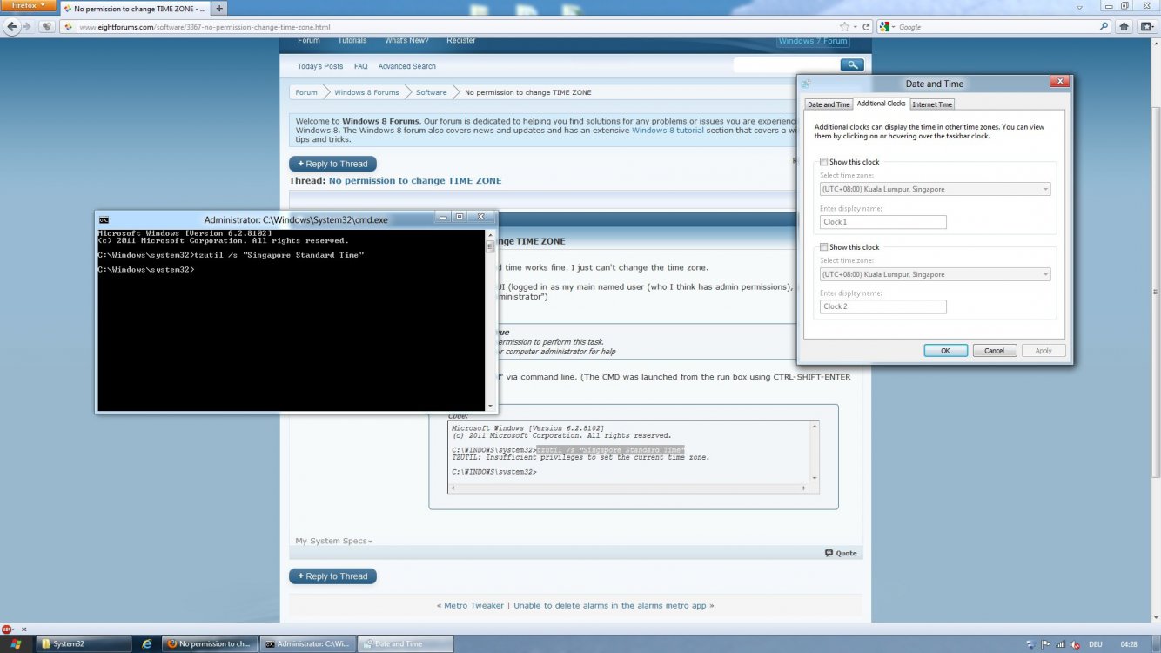The width and height of the screenshot is (1161, 653).
Task: Open a new Firefox tab with plus button
Action: pos(219,9)
